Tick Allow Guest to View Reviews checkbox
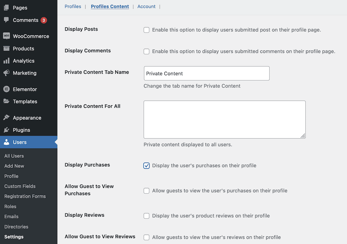Screen dimensions: 347x244 click(146, 237)
